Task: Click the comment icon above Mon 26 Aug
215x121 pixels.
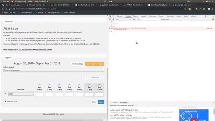Action: (x=40, y=85)
